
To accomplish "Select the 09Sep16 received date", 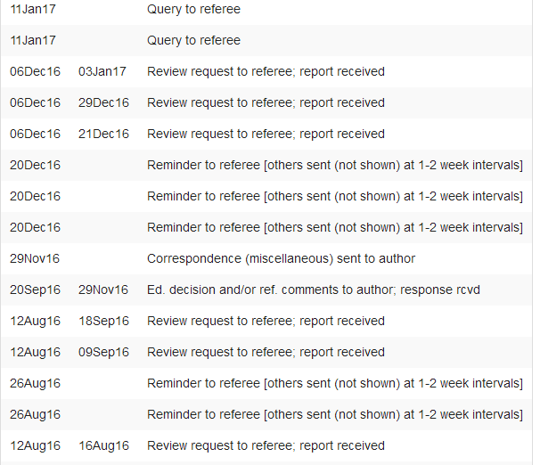I will click(103, 352).
